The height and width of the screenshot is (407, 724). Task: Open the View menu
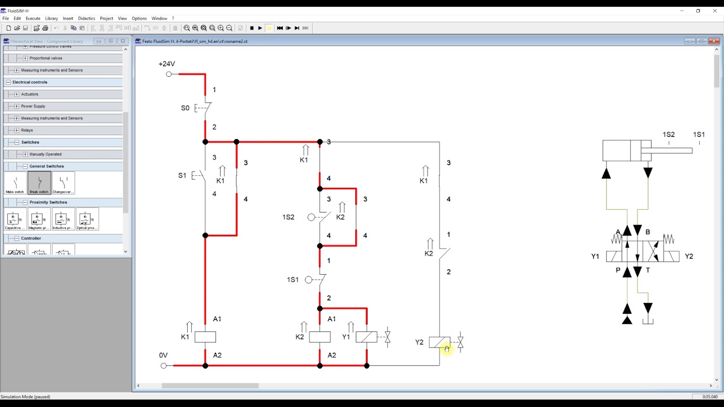[x=122, y=19]
